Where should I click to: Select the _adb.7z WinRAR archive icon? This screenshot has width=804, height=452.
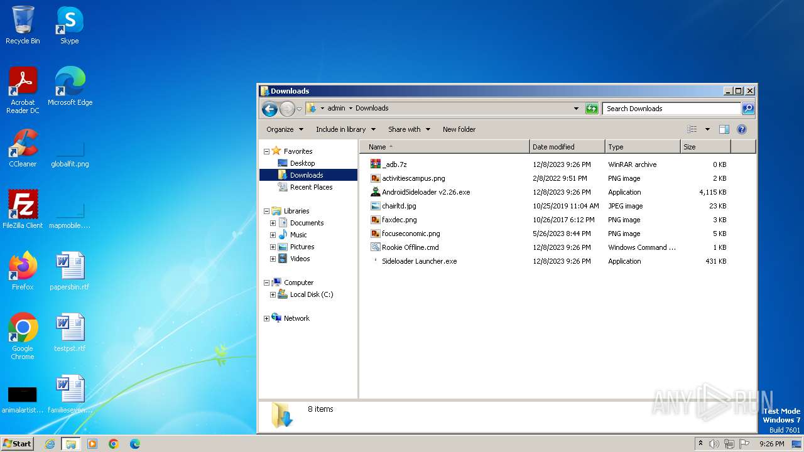pyautogui.click(x=376, y=164)
